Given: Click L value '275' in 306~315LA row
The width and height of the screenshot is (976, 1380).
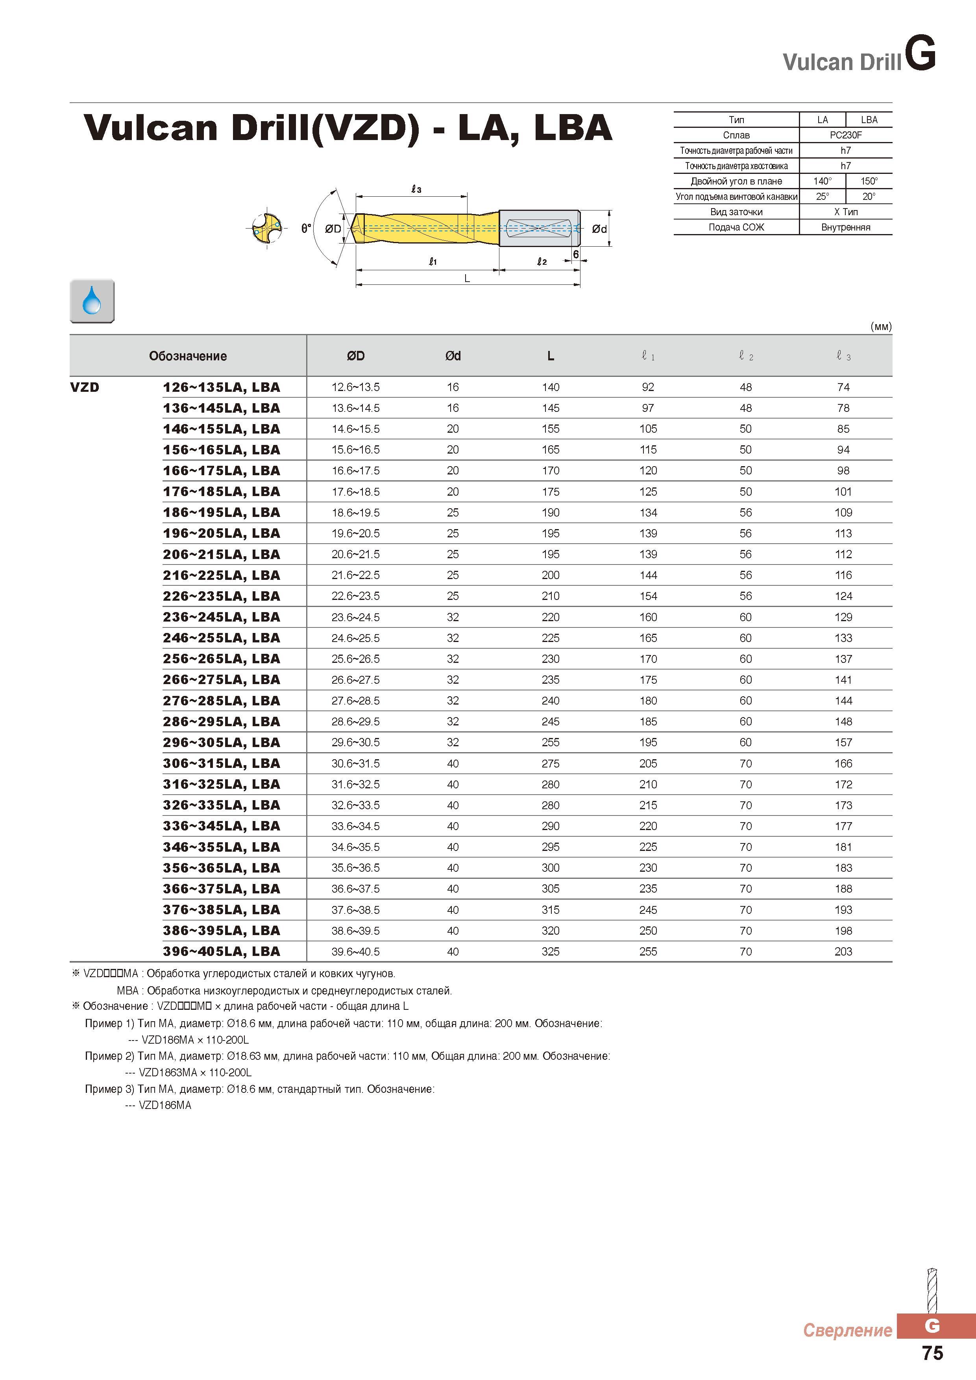Looking at the screenshot, I should point(550,763).
